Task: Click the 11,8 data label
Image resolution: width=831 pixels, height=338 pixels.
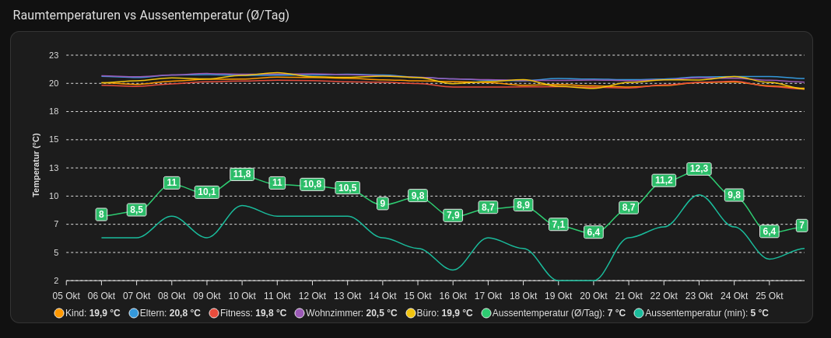Action: pyautogui.click(x=242, y=174)
